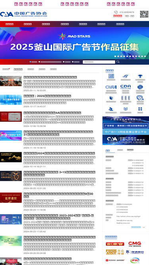Open thumbnail of article dated 2024-09-20
Image resolution: width=149 pixels, height=265 pixels.
click(11, 241)
